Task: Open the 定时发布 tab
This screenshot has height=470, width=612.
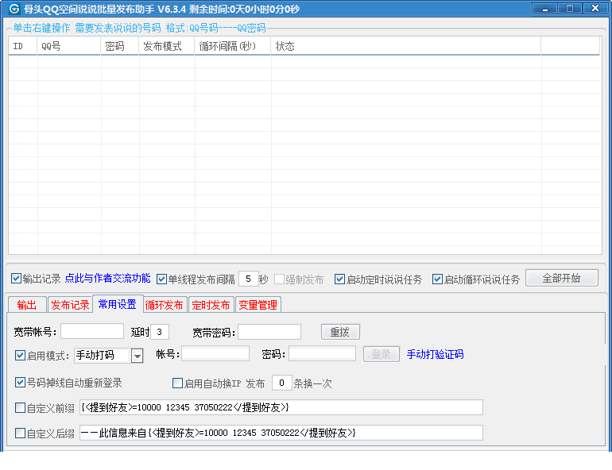Action: [211, 305]
